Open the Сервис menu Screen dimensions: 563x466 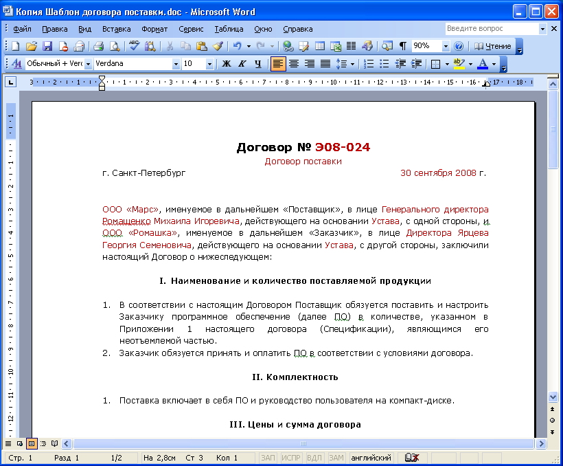[x=191, y=29]
